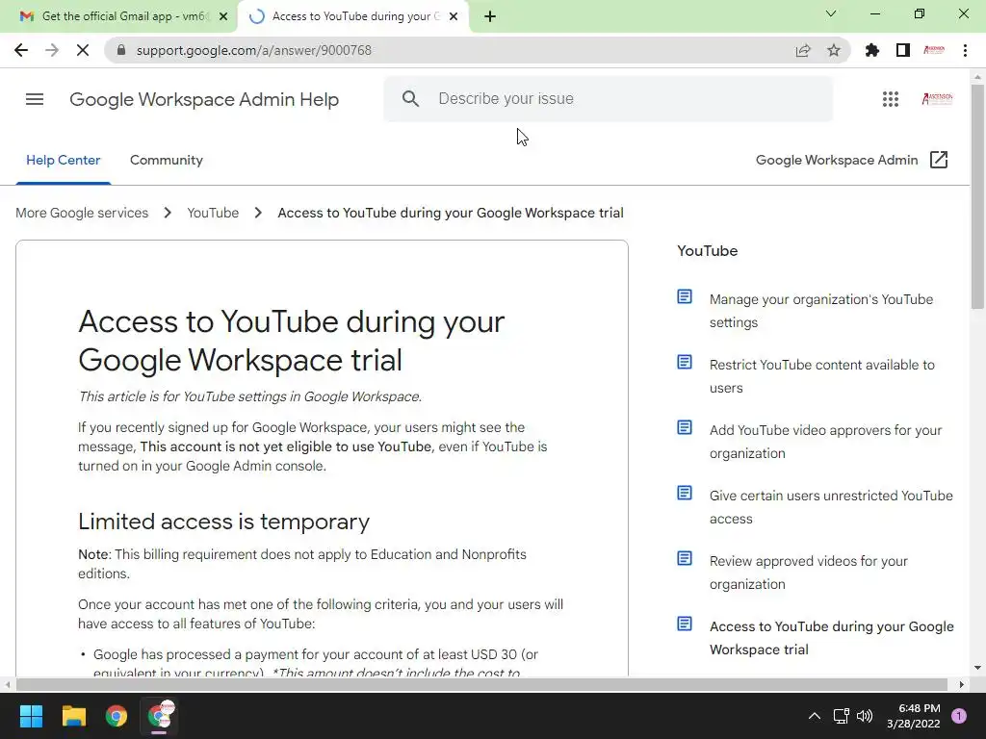Click document icon beside Add YouTube video approvers
Image resolution: width=986 pixels, height=739 pixels.
[x=685, y=427]
